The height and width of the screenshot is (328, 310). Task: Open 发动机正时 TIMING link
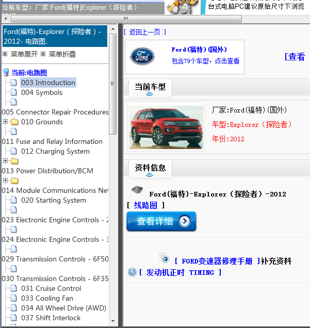180,272
